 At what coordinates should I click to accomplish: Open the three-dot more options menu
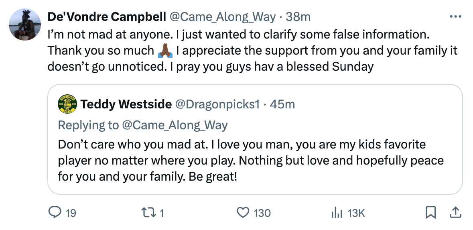pyautogui.click(x=455, y=17)
